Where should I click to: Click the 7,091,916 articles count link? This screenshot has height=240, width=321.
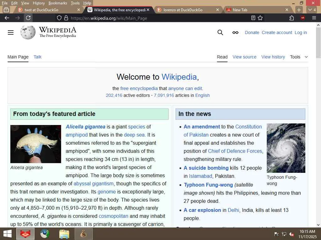(164, 95)
